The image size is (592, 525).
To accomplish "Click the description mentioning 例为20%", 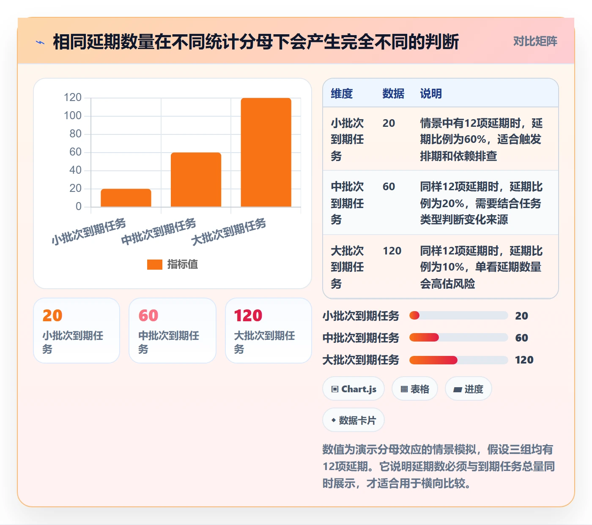I will point(482,203).
